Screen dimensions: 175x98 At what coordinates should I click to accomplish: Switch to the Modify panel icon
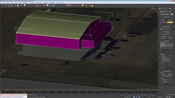[162, 9]
